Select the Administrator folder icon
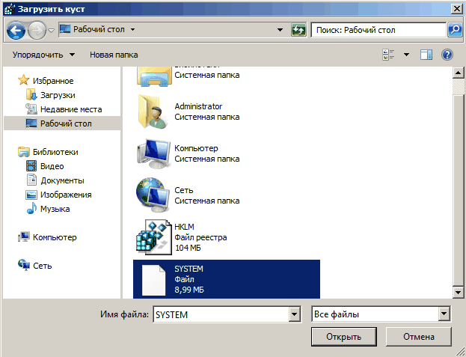This screenshot has width=466, height=357. (153, 112)
